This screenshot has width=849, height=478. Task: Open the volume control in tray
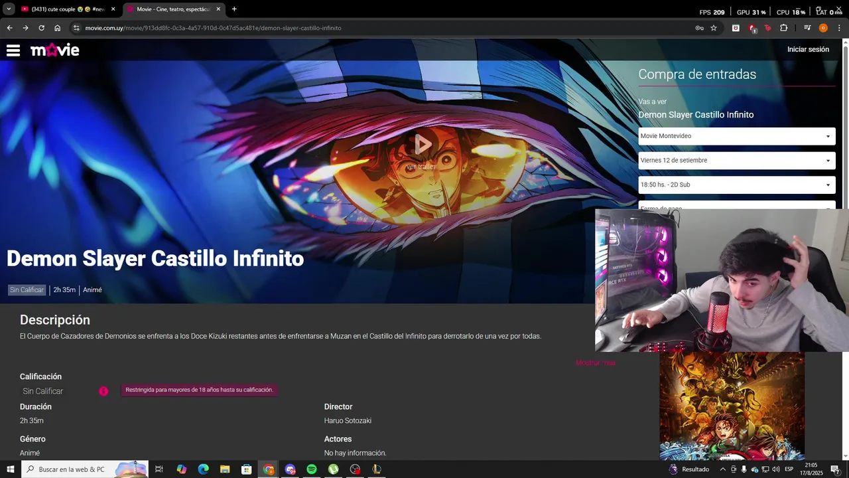(775, 469)
